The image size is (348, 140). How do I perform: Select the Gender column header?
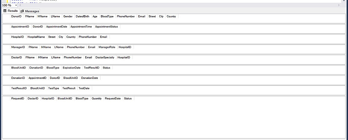tap(68, 16)
